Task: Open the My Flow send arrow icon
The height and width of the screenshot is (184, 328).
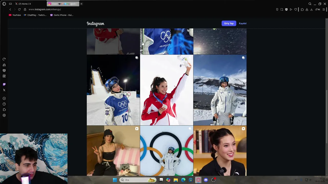Action: 291,9
